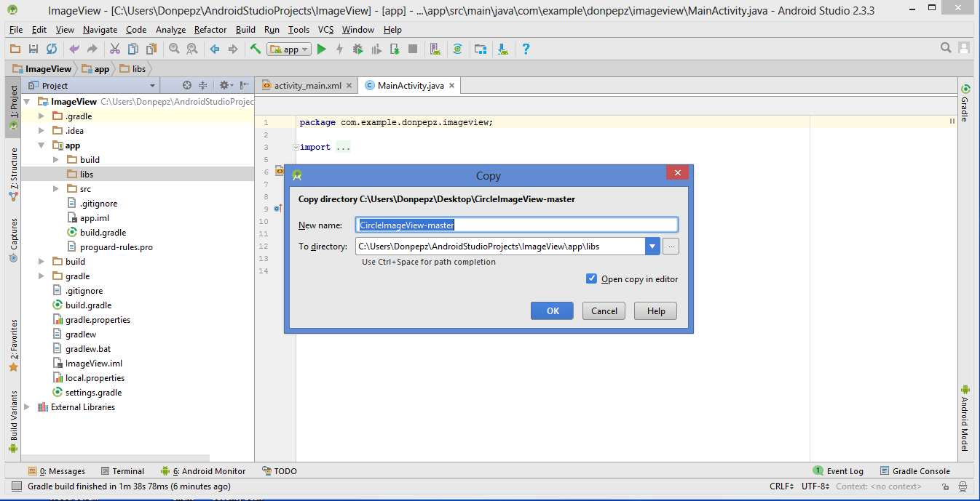This screenshot has height=501, width=980.
Task: Open To directory dropdown arrow
Action: click(x=652, y=247)
